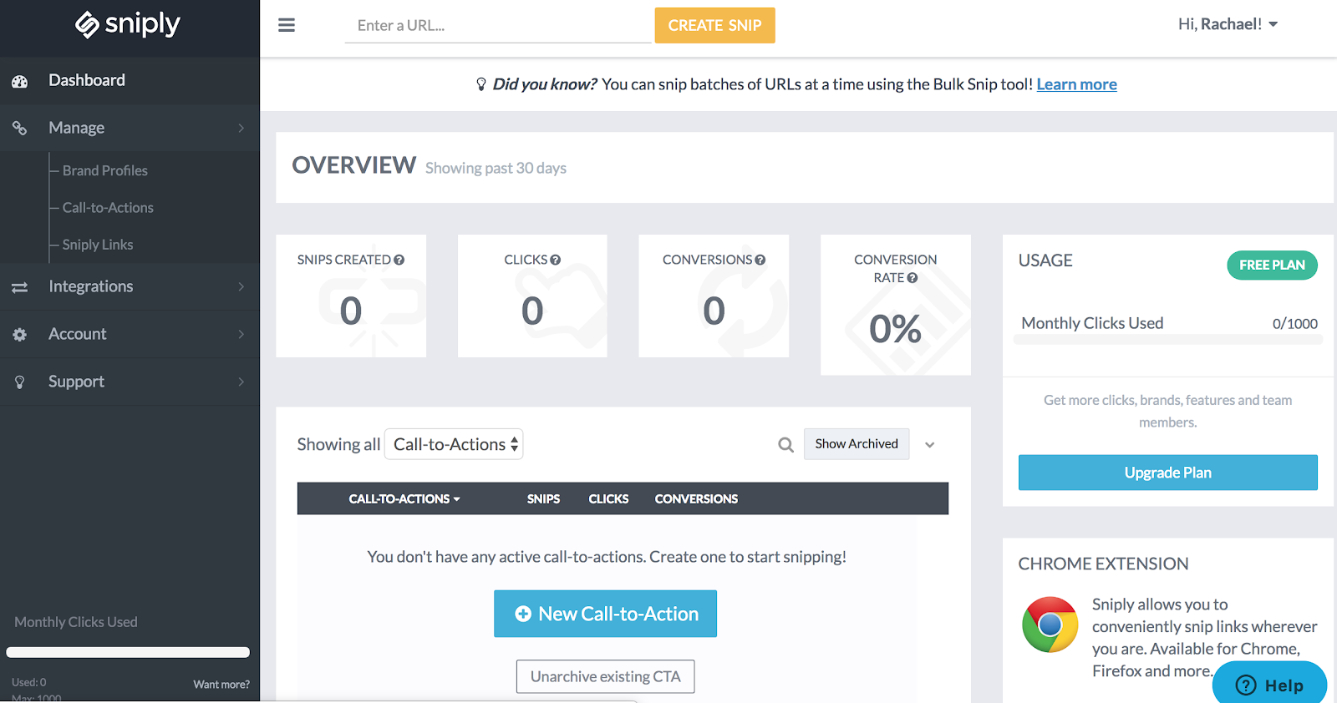Click the Dashboard gauge icon
The height and width of the screenshot is (703, 1337).
[20, 81]
